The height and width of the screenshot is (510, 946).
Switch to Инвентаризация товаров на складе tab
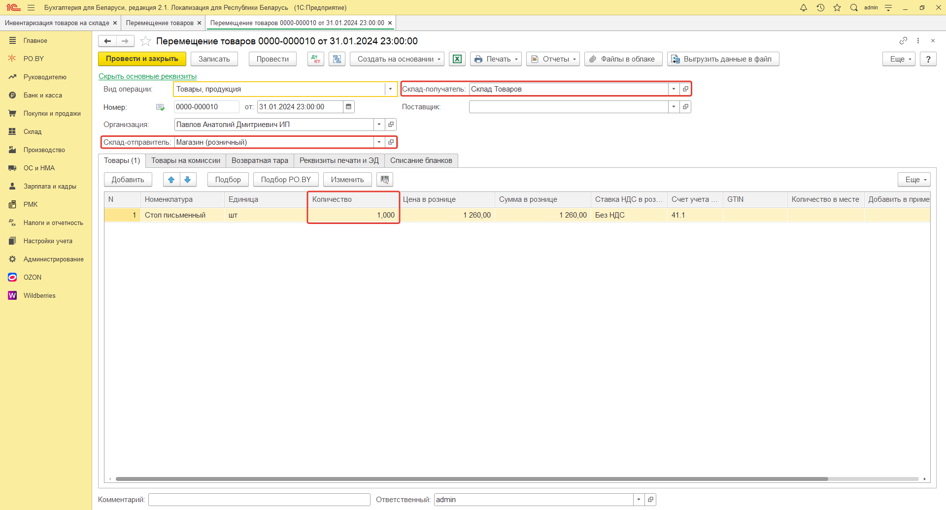(57, 23)
